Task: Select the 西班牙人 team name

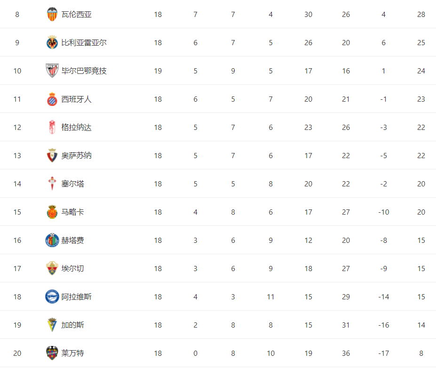Action: tap(77, 99)
